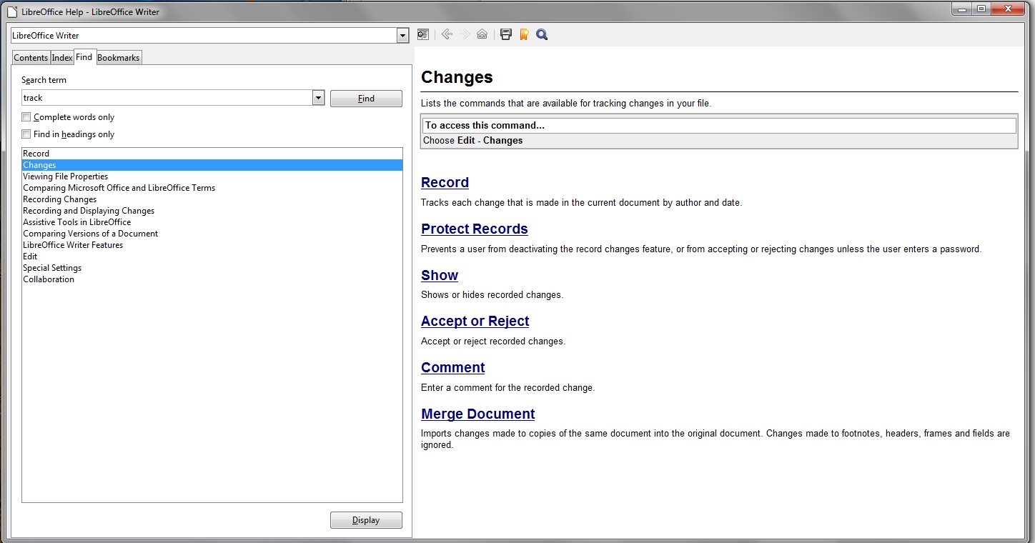Switch to the Contents tab

(x=31, y=58)
